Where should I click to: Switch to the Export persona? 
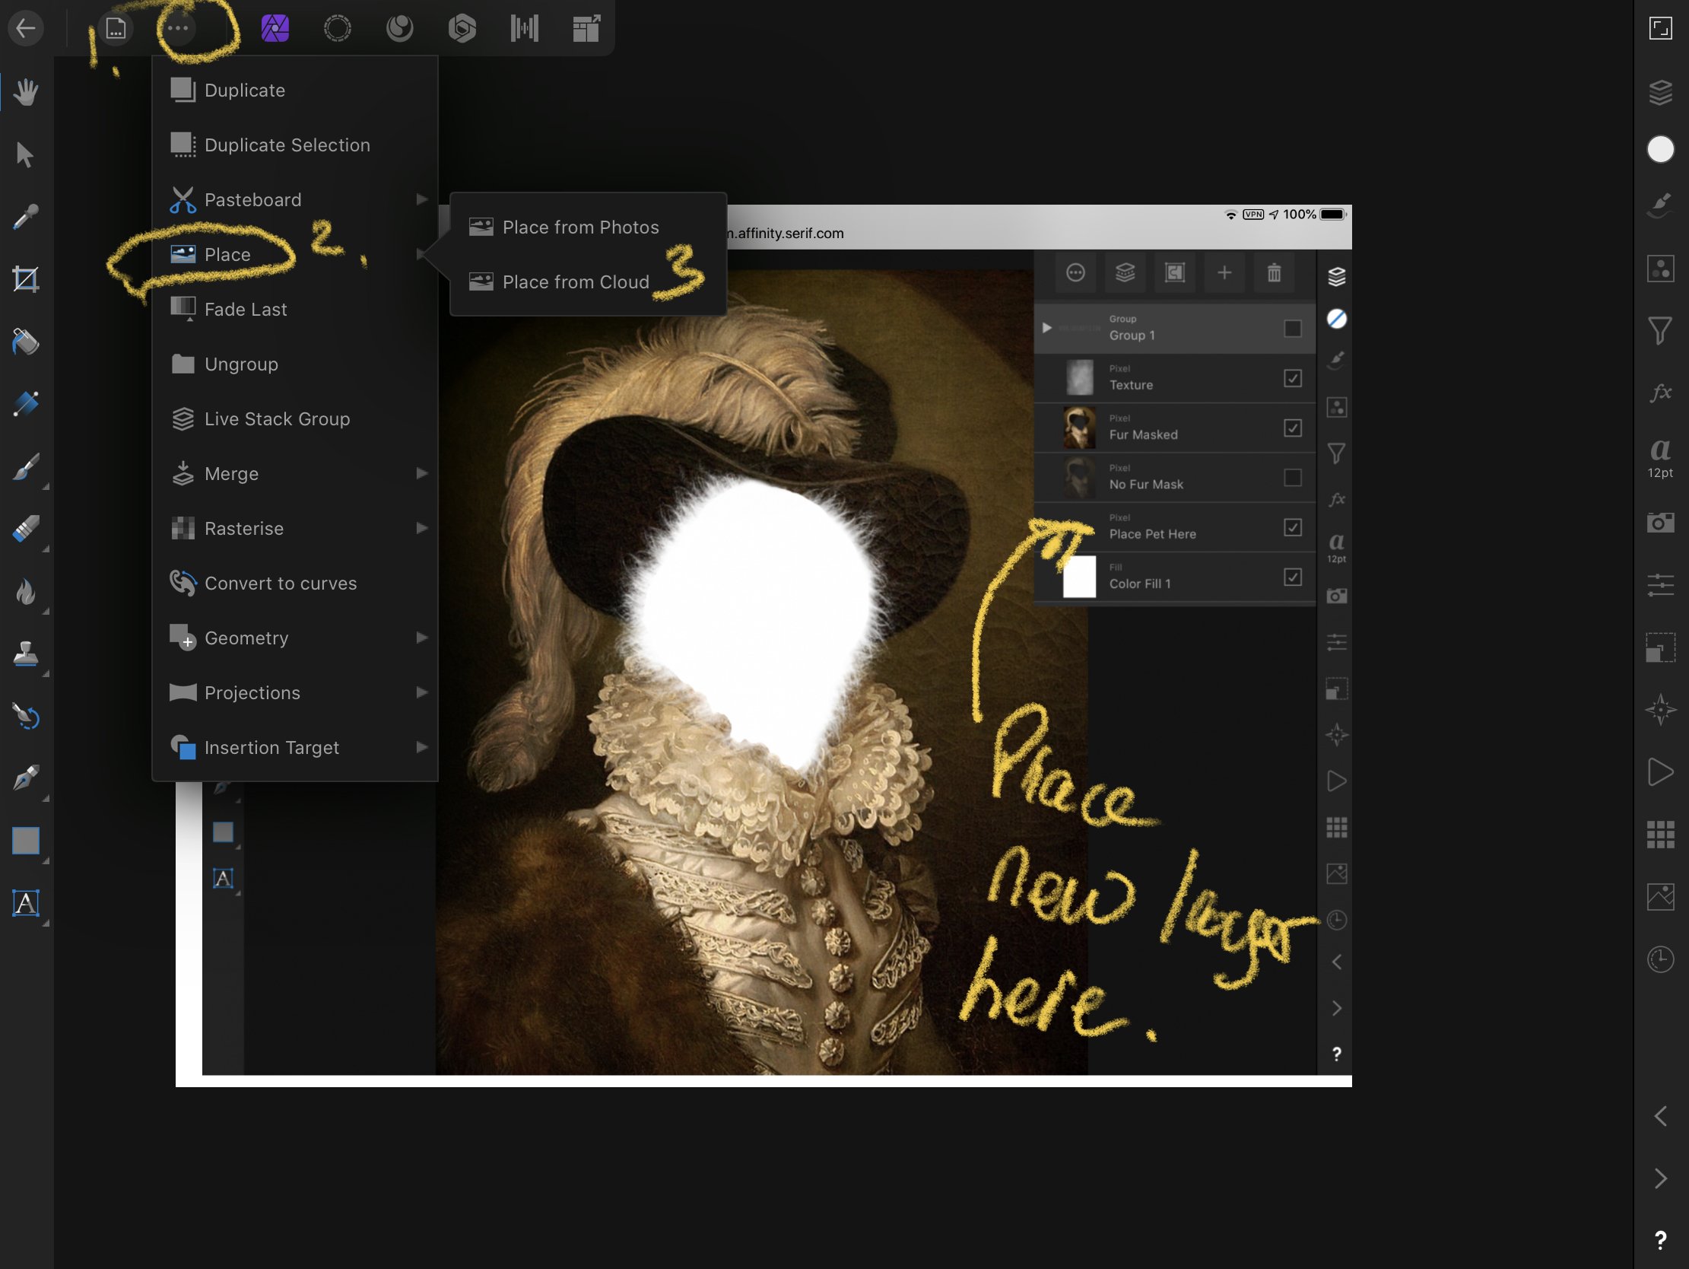point(586,28)
